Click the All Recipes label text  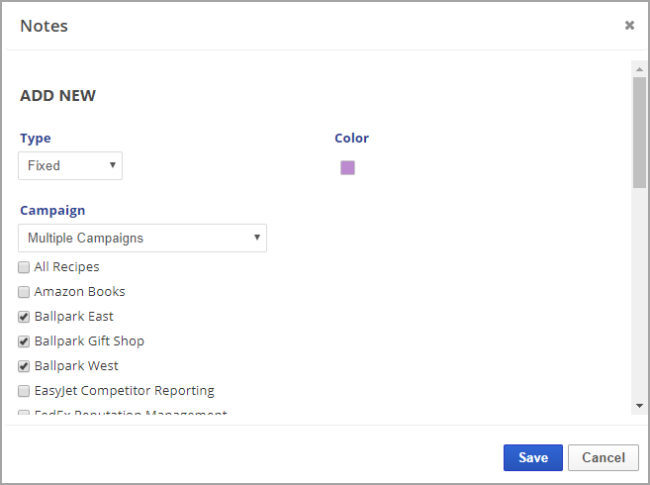(66, 267)
